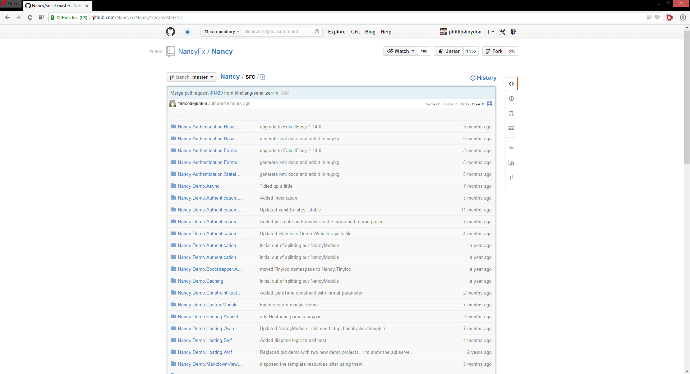
Task: View the 1,956 stargazers count
Action: pyautogui.click(x=471, y=51)
